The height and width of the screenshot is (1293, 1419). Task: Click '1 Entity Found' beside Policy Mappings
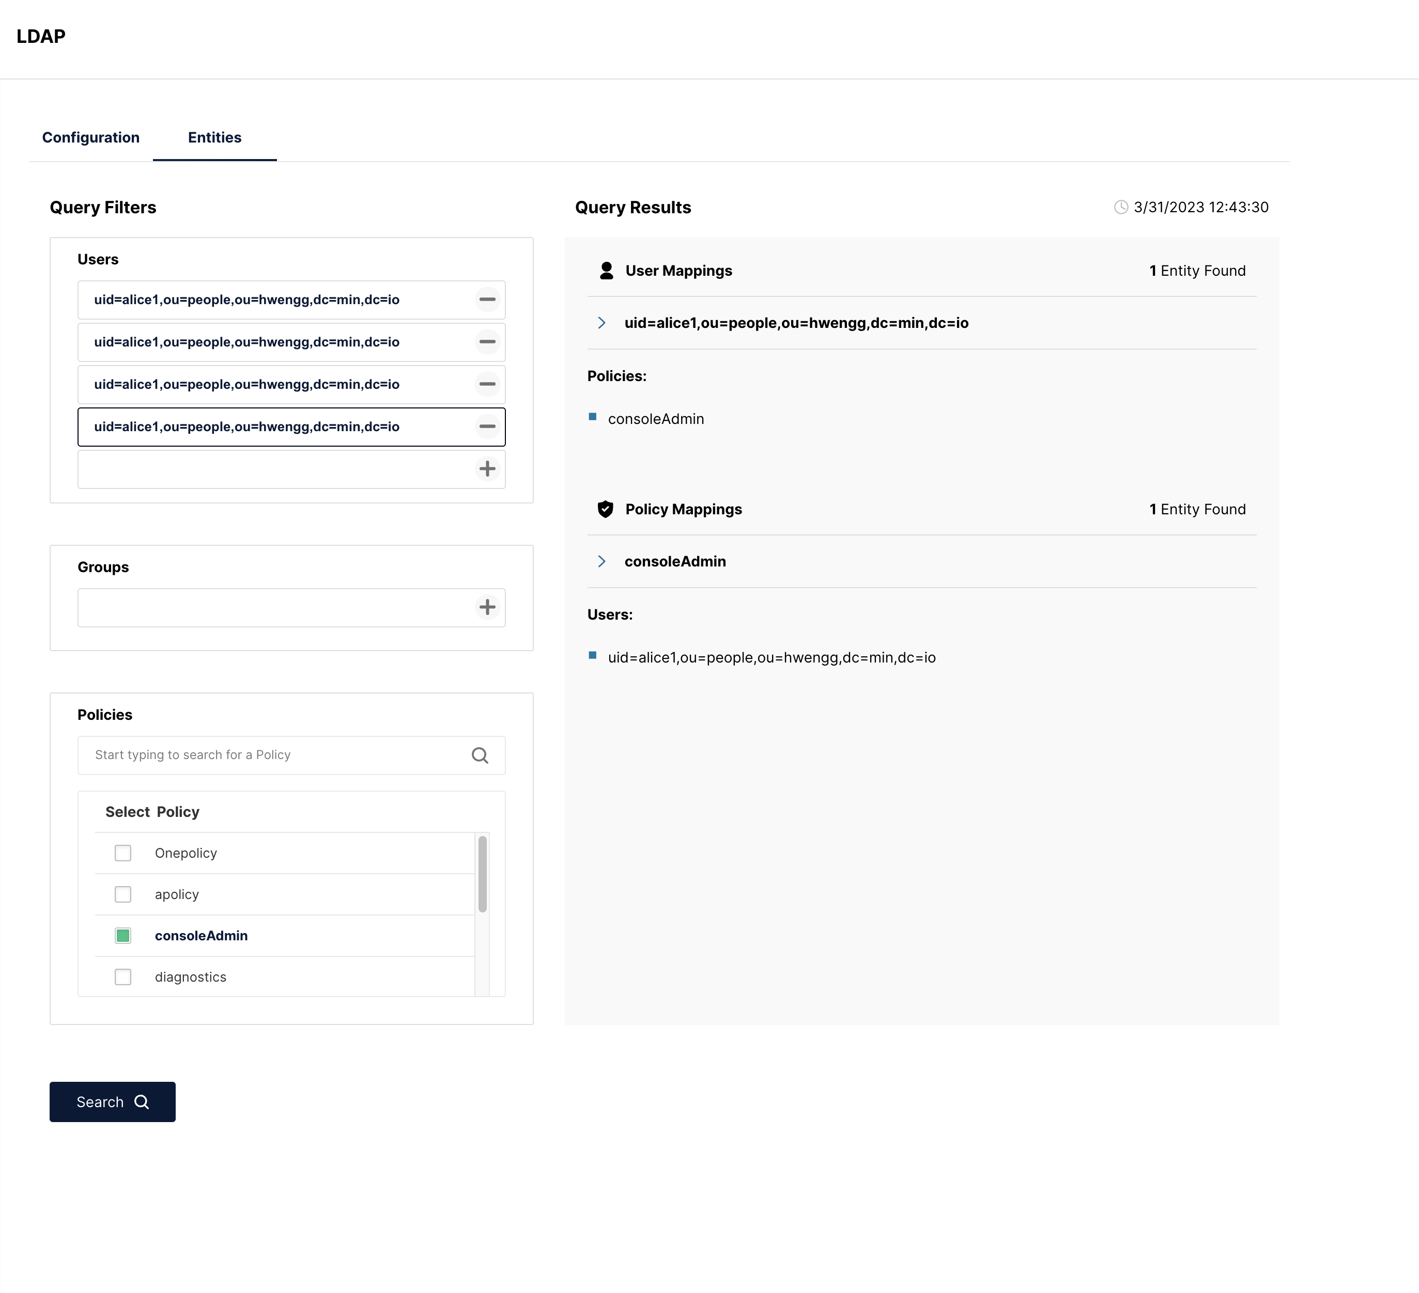click(x=1197, y=509)
